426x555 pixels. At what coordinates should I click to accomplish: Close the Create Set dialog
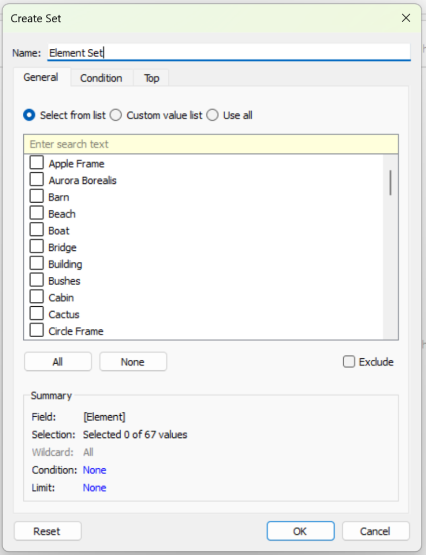(406, 18)
